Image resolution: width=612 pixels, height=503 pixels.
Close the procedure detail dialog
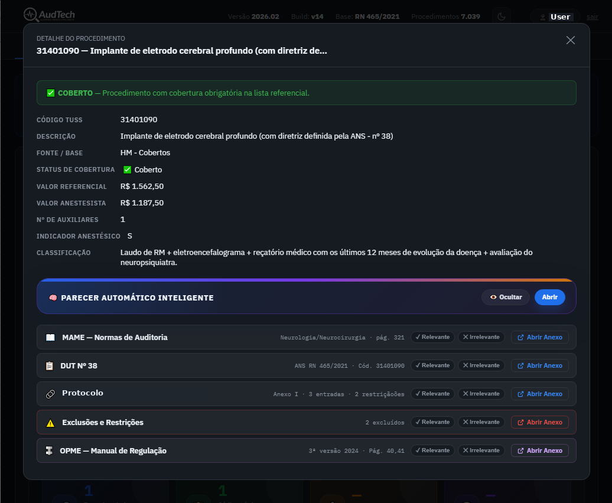[x=570, y=40]
